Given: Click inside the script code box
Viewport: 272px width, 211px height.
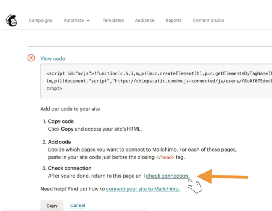Looking at the screenshot, I should [156, 81].
